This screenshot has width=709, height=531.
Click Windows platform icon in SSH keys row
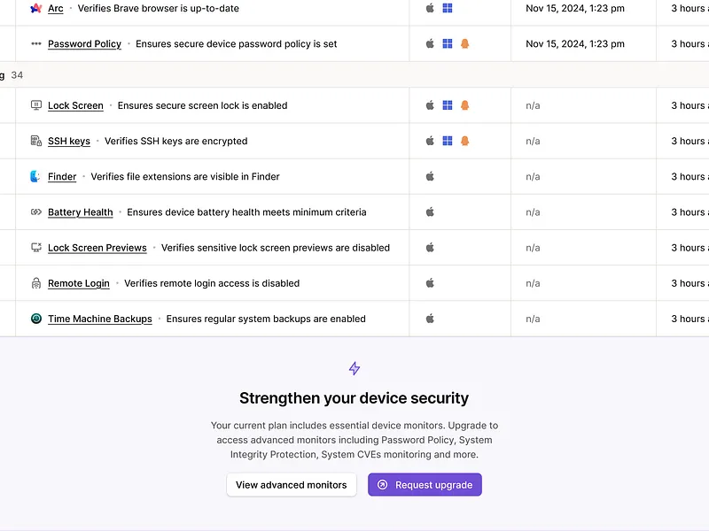coord(448,141)
